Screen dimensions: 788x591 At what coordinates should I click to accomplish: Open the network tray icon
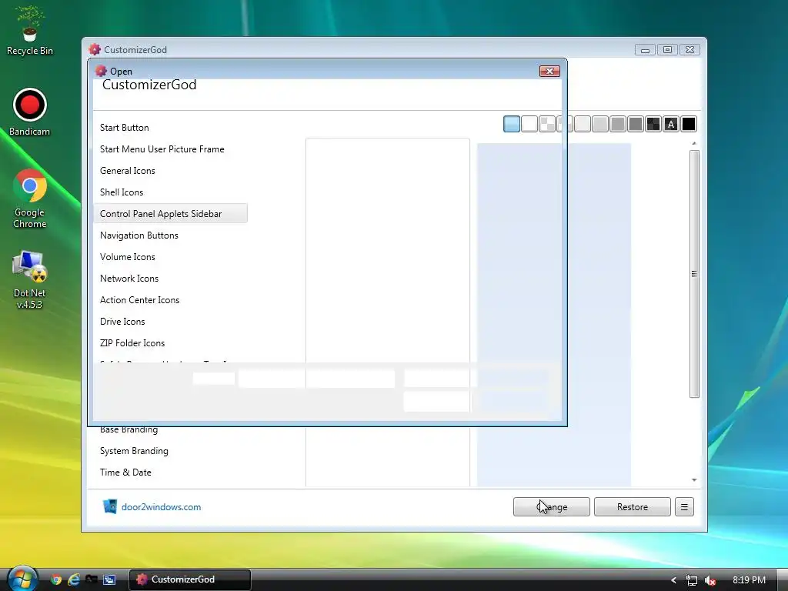[692, 580]
